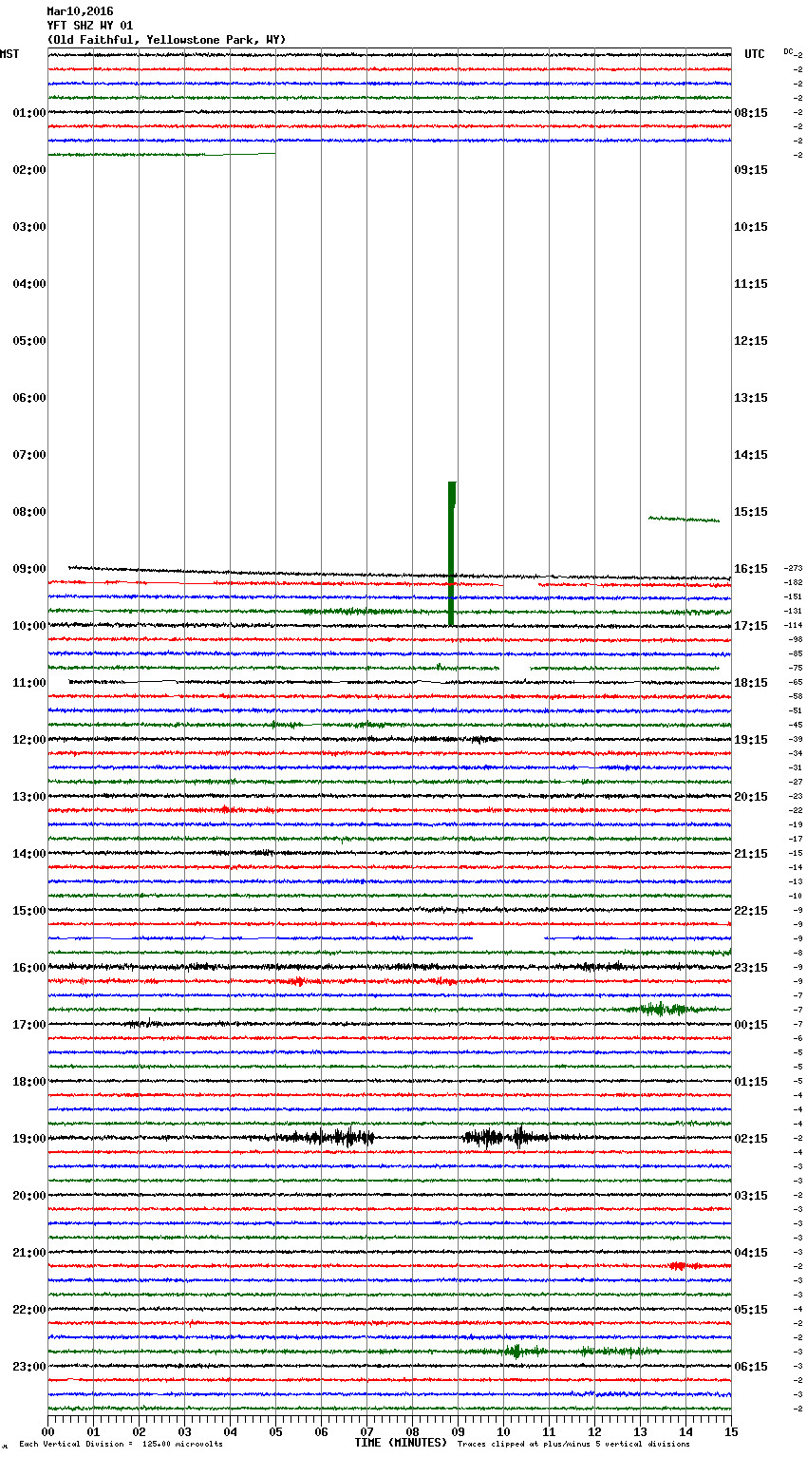This screenshot has height=1457, width=807.
Task: Click the DC offset value -151
Action: point(793,596)
